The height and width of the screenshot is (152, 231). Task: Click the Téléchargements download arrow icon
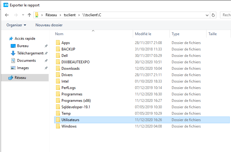13,53
